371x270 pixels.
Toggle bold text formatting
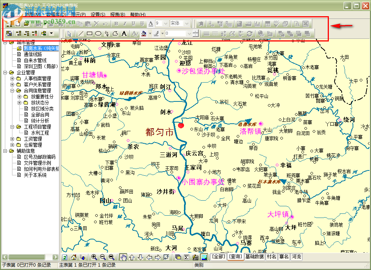116,23
